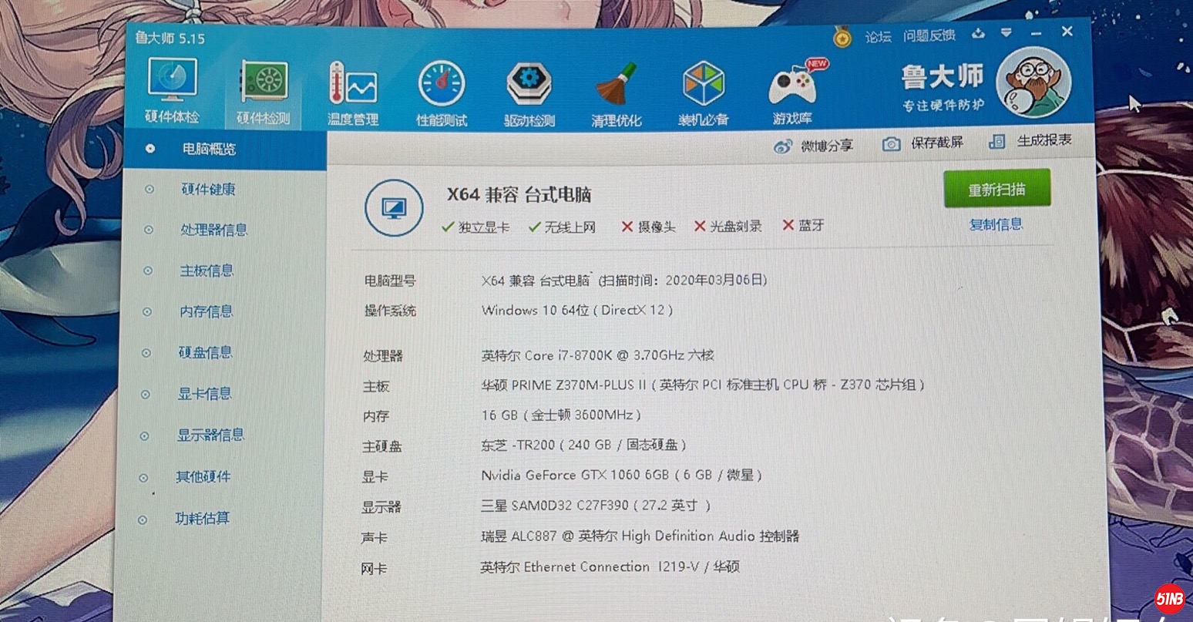Click the heading X64 兼容 台式电脑
The image size is (1193, 622).
tap(519, 194)
